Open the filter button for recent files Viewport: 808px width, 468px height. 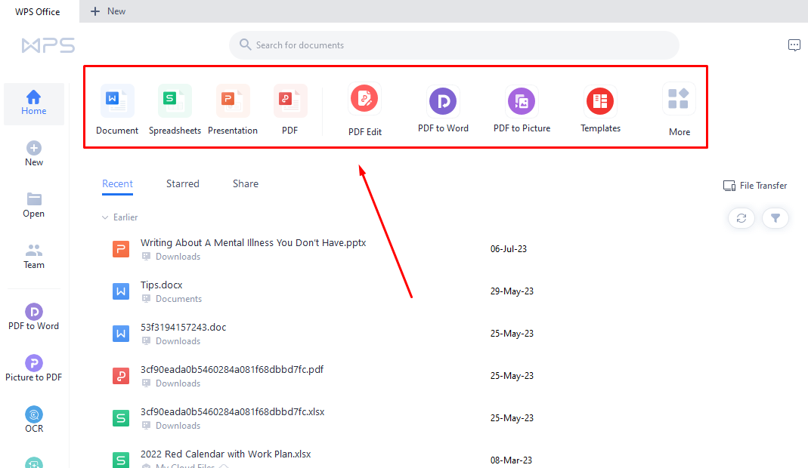coord(775,218)
